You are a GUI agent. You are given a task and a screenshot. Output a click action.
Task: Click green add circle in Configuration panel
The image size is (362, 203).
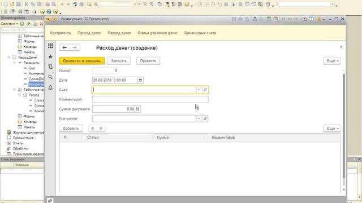(x=22, y=24)
